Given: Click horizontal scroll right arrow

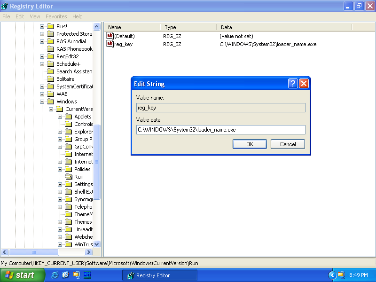Looking at the screenshot, I should click(x=88, y=252).
